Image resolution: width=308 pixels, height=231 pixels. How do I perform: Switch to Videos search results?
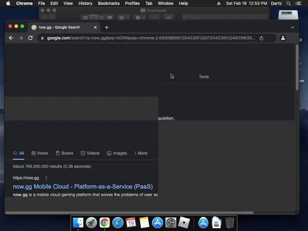point(90,153)
